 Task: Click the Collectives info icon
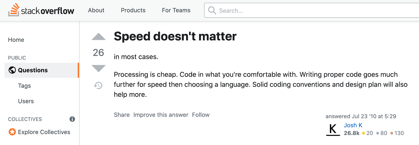click(72, 119)
